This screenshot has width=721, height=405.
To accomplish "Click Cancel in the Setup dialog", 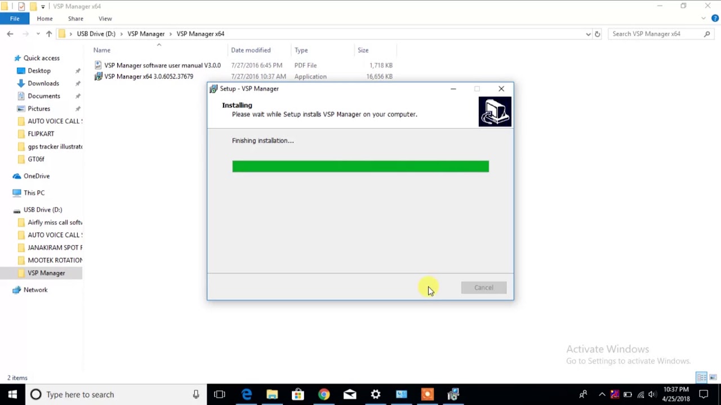I will coord(483,287).
